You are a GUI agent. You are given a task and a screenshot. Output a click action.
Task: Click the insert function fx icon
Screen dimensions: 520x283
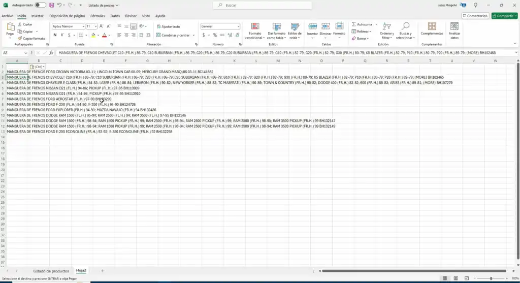51,53
